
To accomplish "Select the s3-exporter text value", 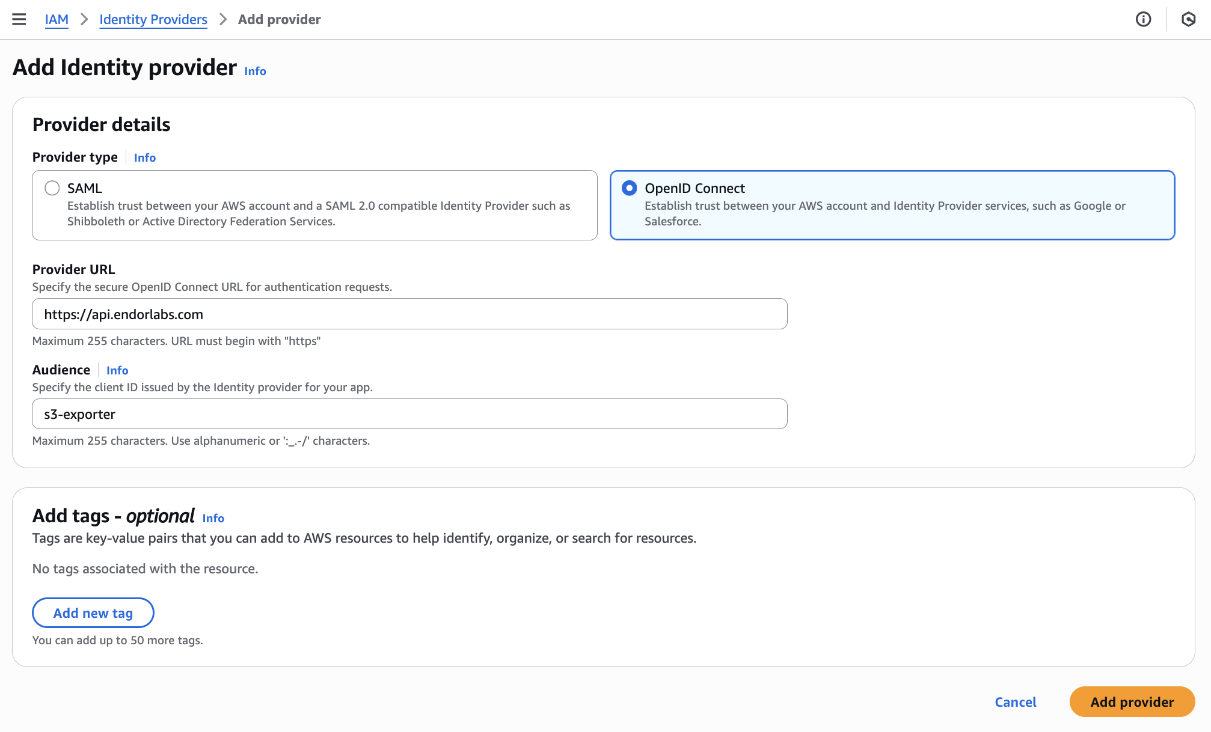I will point(79,413).
